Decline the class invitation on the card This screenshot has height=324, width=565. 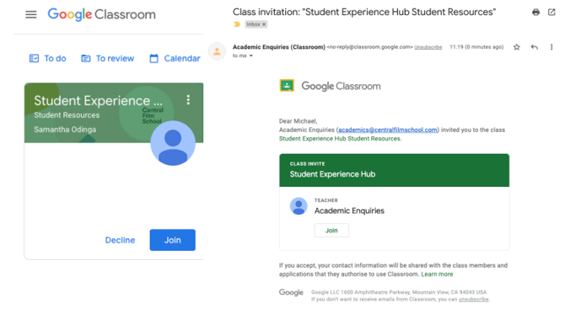[x=120, y=240]
